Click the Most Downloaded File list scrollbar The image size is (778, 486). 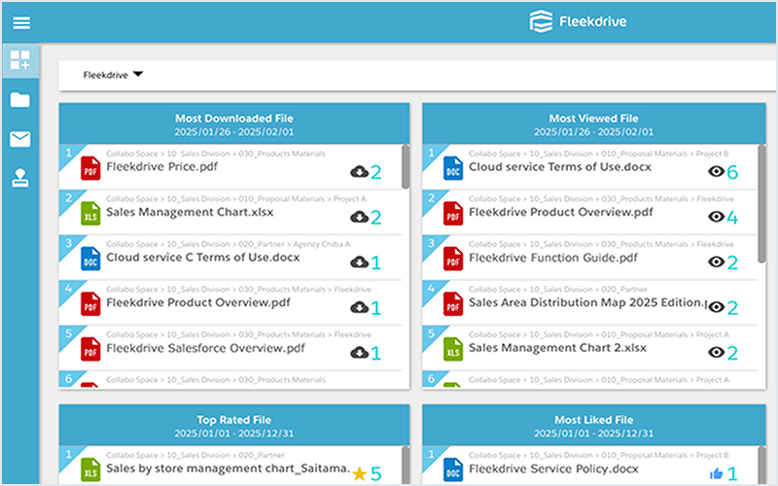tap(406, 166)
